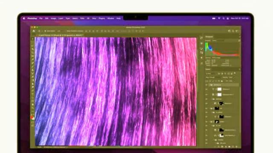The image size is (273, 153).
Task: Open the View menu
Action: 94,18
